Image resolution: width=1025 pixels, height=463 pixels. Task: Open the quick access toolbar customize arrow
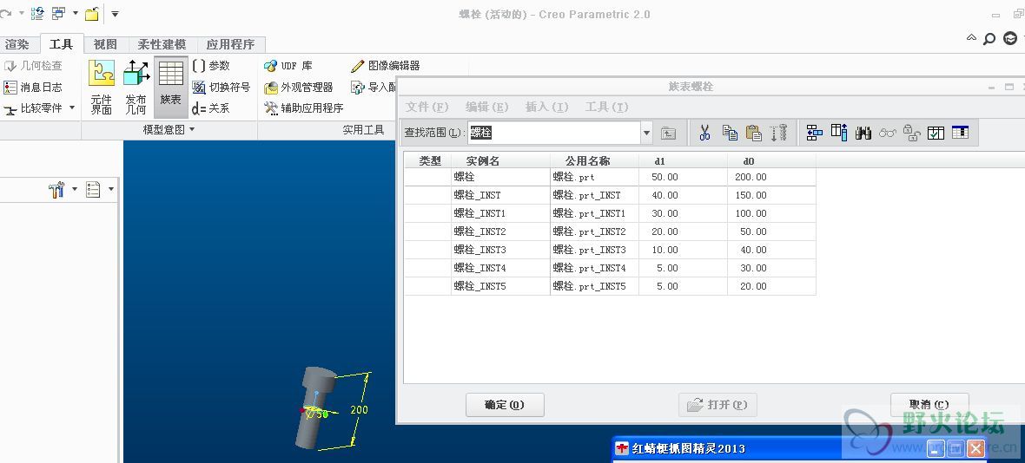(115, 13)
